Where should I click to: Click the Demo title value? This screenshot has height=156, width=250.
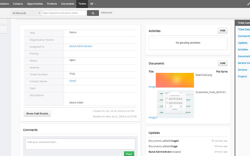[73, 32]
